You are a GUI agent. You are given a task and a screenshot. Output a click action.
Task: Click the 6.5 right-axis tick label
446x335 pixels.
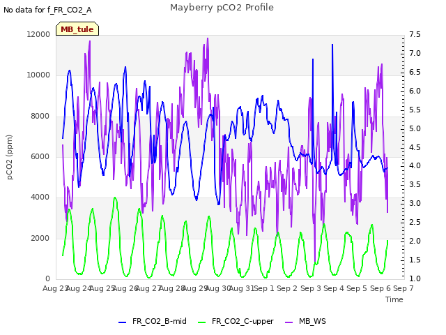click(x=415, y=72)
